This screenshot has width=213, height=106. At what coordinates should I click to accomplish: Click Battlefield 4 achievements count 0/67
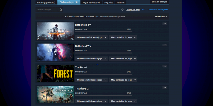pos(129,29)
